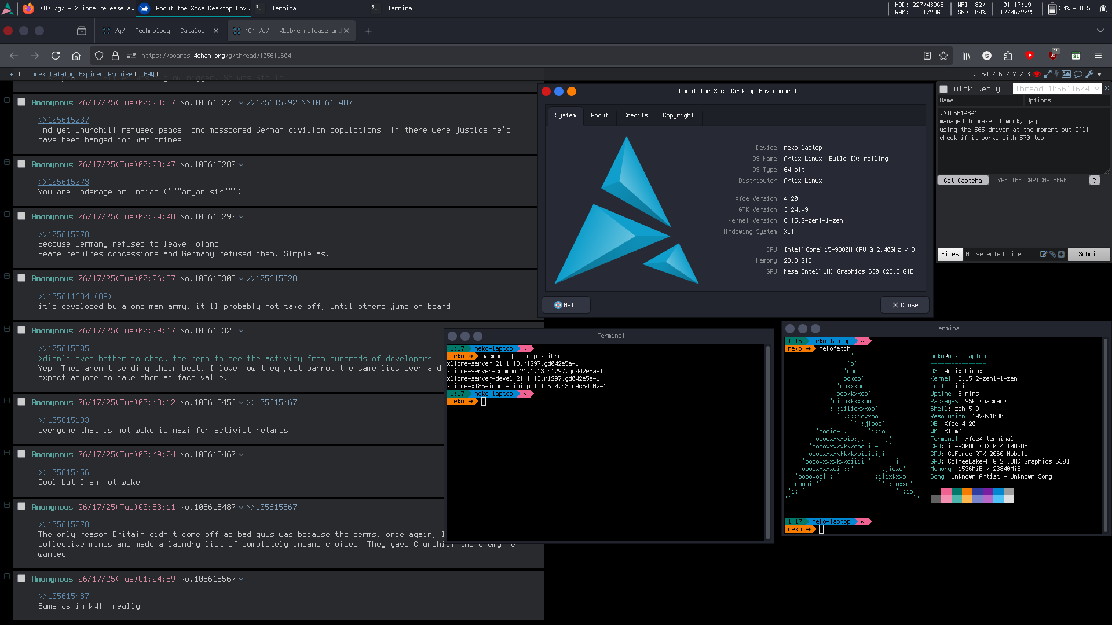The height and width of the screenshot is (625, 1112).
Task: Open the Firefox View icon left of the tabs
Action: point(81,31)
